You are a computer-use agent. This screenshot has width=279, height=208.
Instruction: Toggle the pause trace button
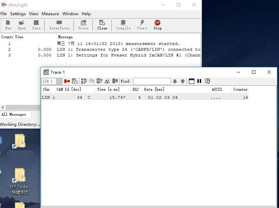coord(199,81)
